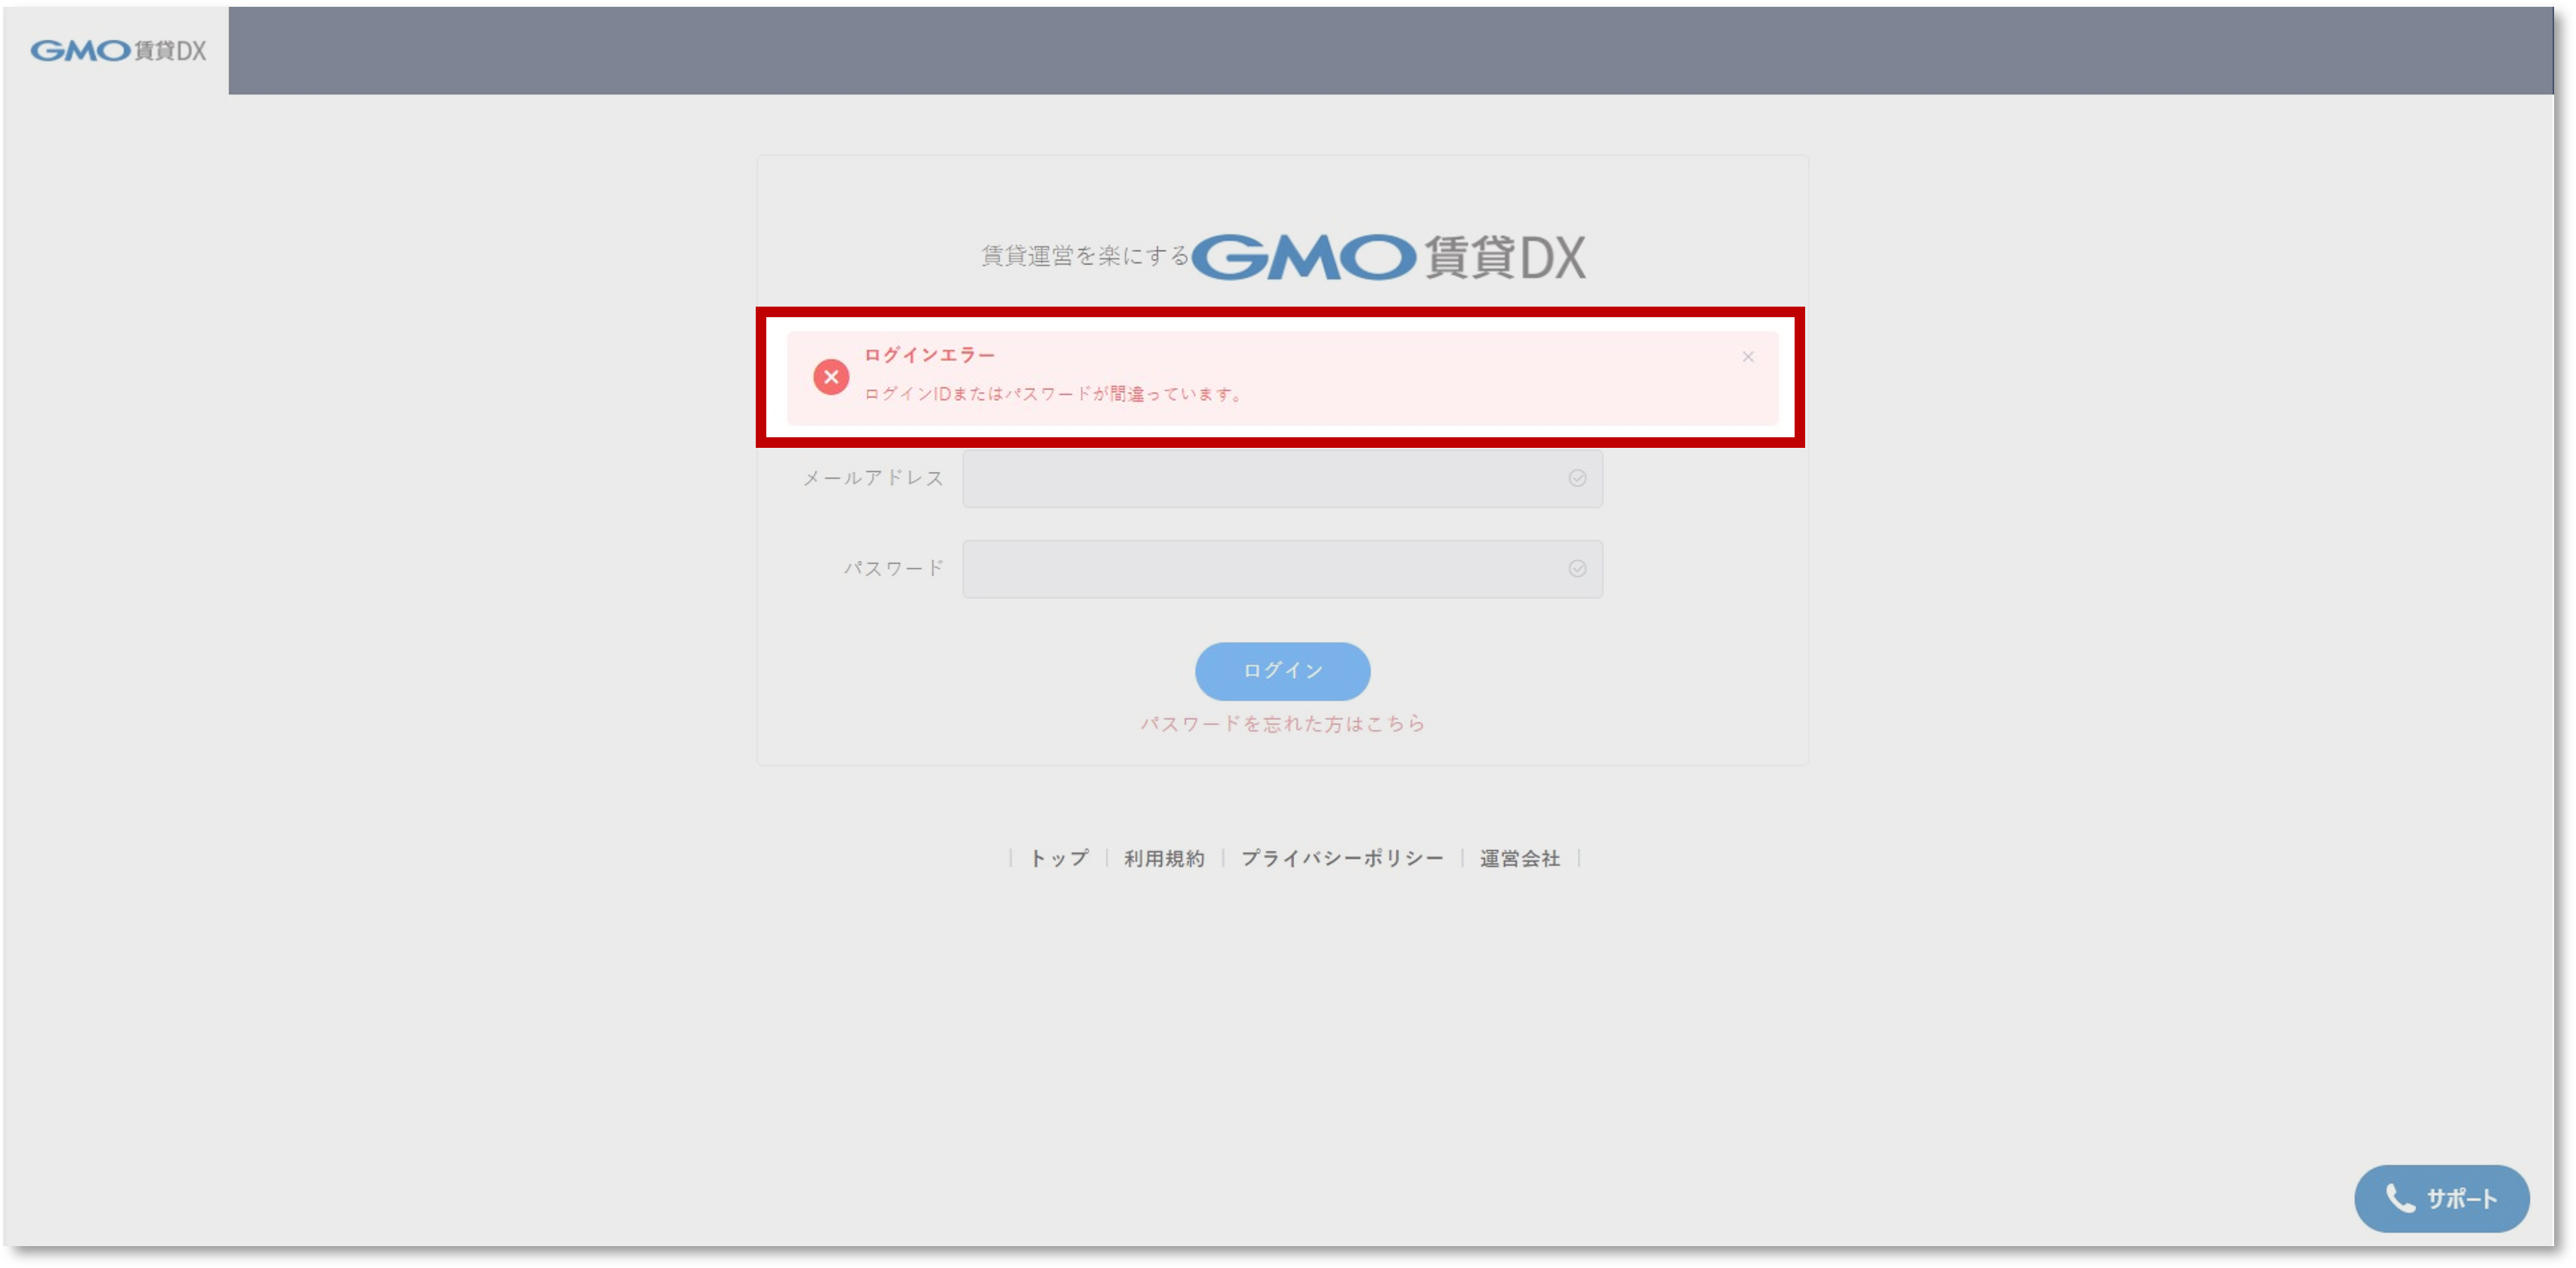Click the red error circle icon
The height and width of the screenshot is (1268, 2576).
831,377
